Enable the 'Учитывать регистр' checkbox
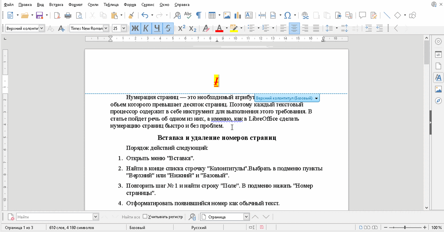The image size is (444, 232). pos(145,217)
